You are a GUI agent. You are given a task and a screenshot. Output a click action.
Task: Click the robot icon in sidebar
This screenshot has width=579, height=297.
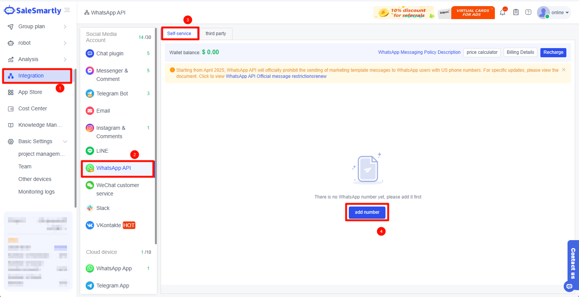pyautogui.click(x=11, y=43)
